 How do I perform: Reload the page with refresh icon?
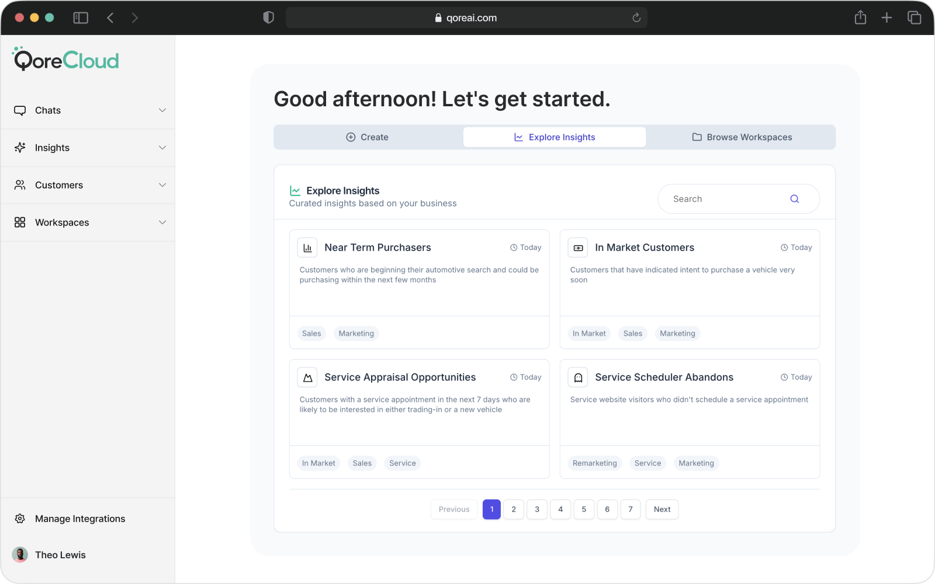point(636,18)
